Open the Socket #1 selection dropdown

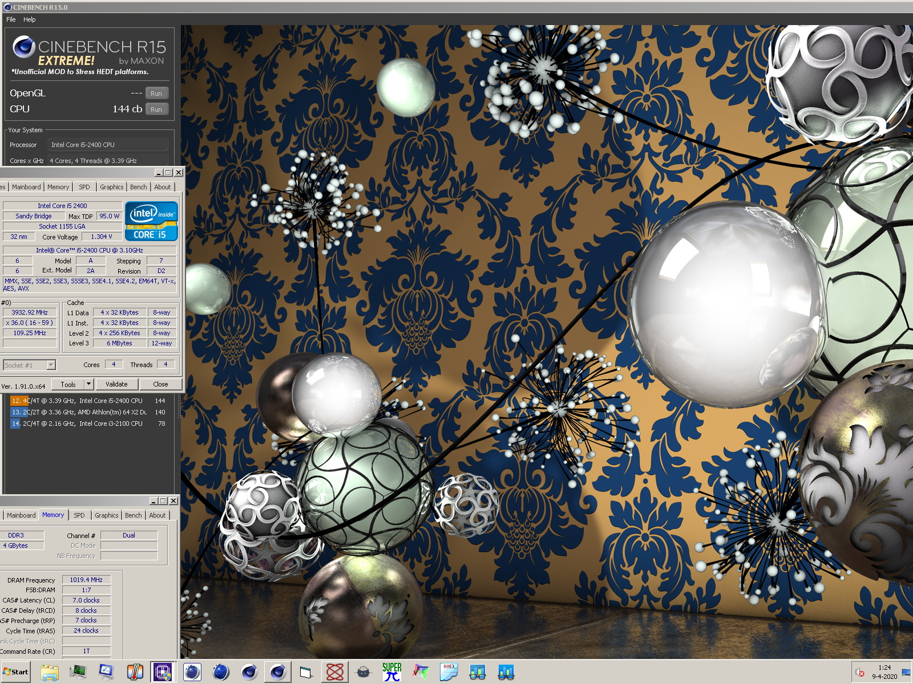point(29,365)
